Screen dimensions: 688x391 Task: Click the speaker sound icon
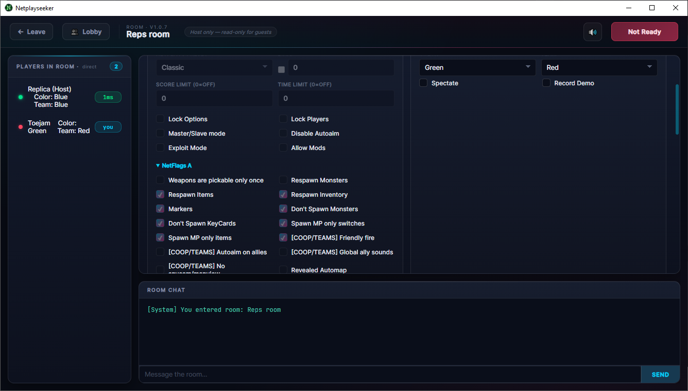pos(593,32)
